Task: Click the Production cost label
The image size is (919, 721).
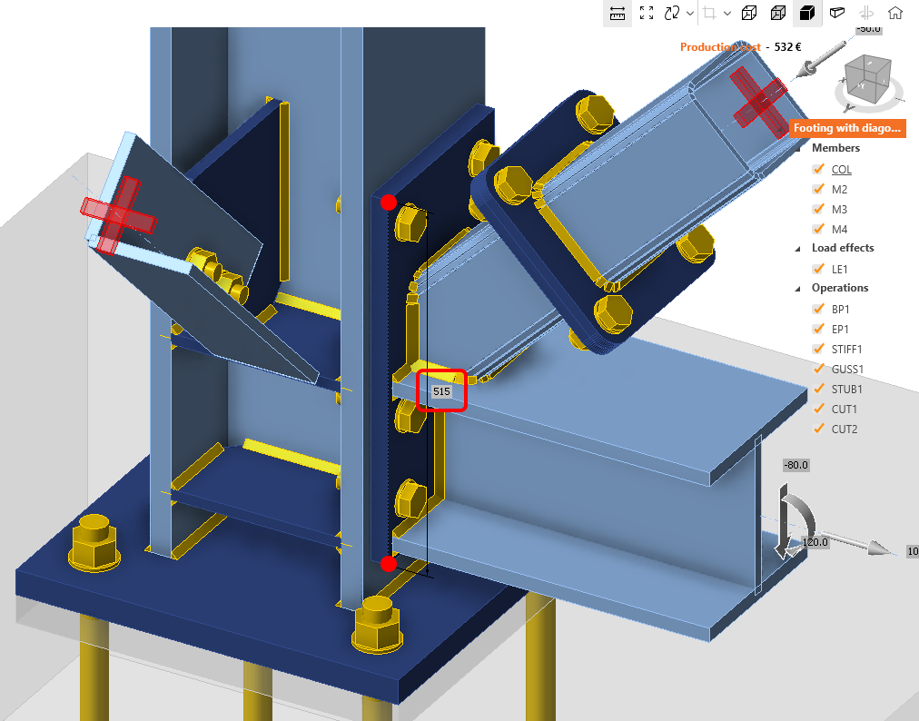Action: pyautogui.click(x=720, y=47)
